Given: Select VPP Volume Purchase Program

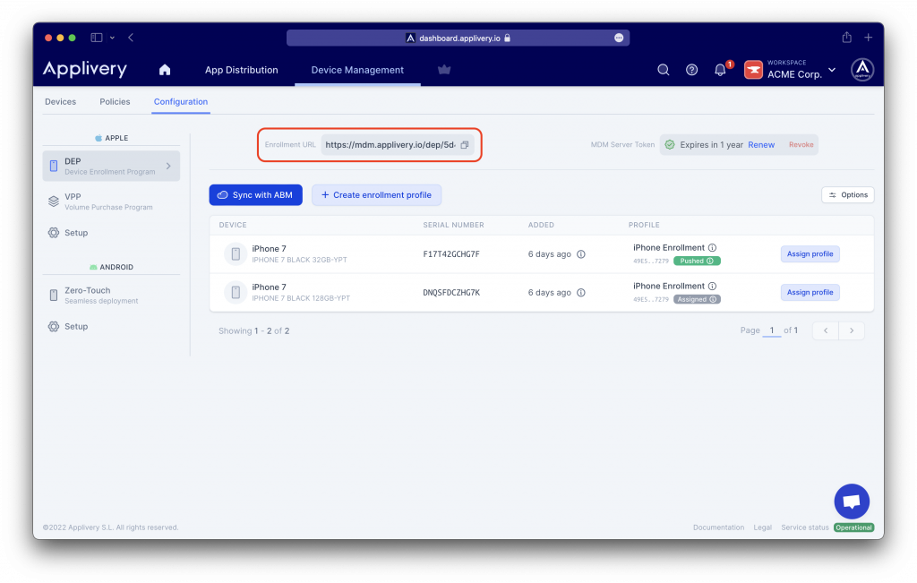Looking at the screenshot, I should tap(111, 201).
